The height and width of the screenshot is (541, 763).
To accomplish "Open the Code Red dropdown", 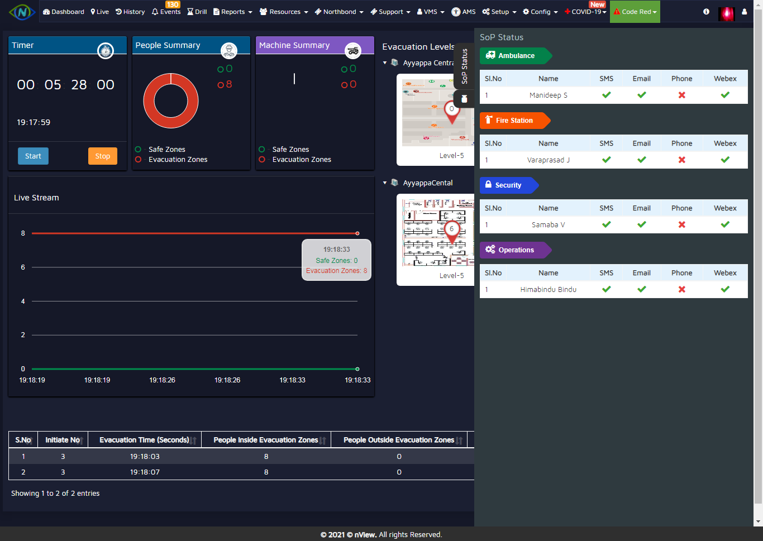I will [635, 12].
